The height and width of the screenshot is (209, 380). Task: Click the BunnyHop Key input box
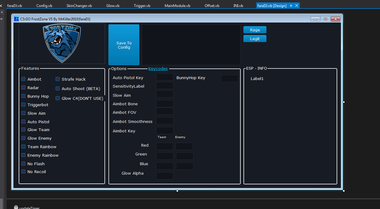point(229,78)
